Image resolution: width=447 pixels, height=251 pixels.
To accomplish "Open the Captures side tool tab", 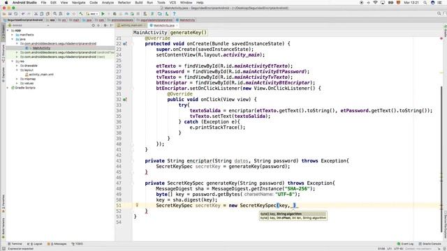I will (3, 74).
